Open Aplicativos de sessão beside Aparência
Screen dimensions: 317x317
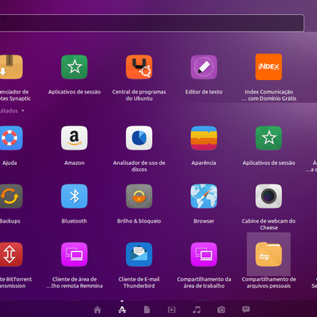(269, 138)
